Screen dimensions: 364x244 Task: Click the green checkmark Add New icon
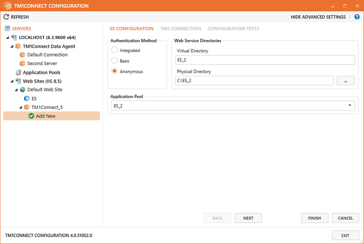(31, 116)
